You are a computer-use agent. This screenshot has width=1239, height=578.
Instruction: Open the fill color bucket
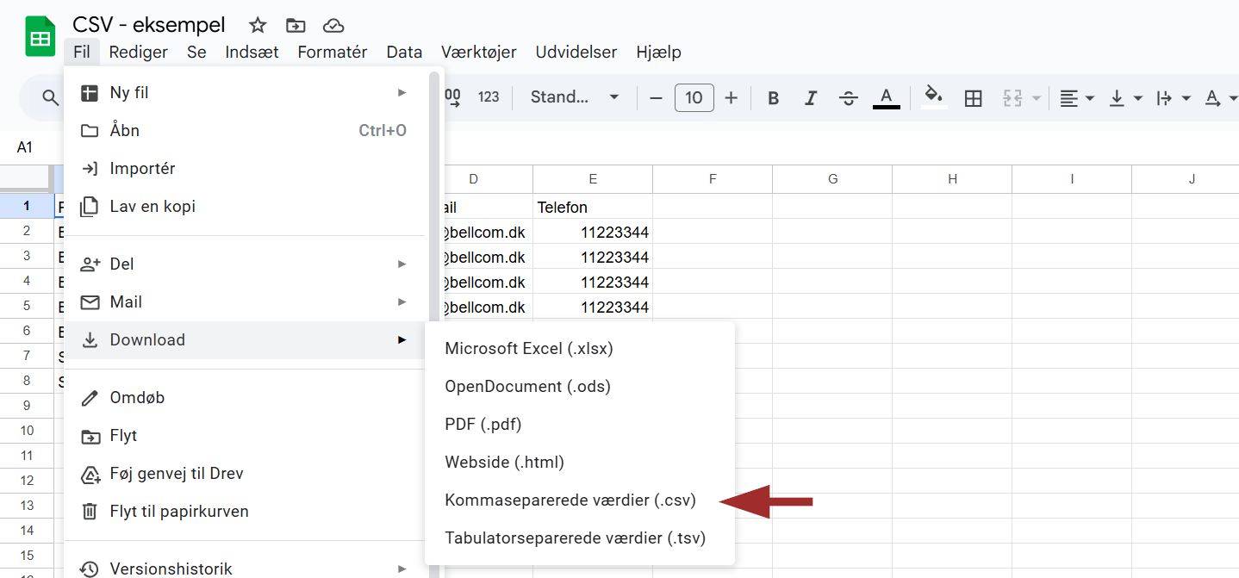(932, 96)
